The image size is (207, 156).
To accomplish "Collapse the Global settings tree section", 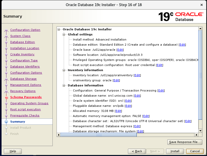I will (x=64, y=34).
